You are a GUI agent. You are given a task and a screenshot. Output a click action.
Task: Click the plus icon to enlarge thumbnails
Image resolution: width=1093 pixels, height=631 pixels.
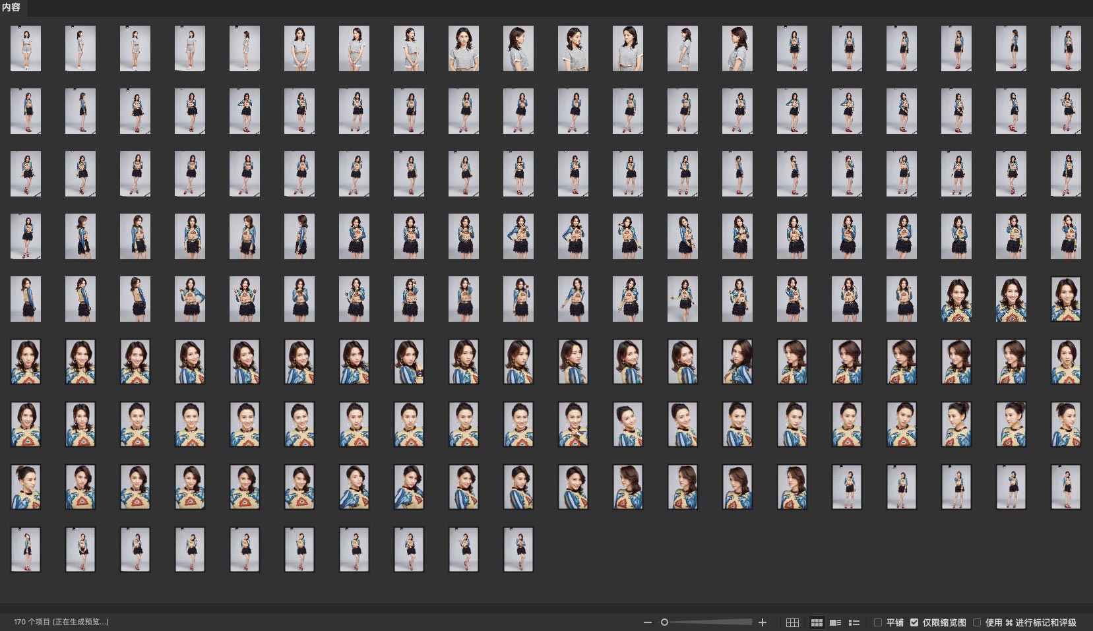point(763,622)
